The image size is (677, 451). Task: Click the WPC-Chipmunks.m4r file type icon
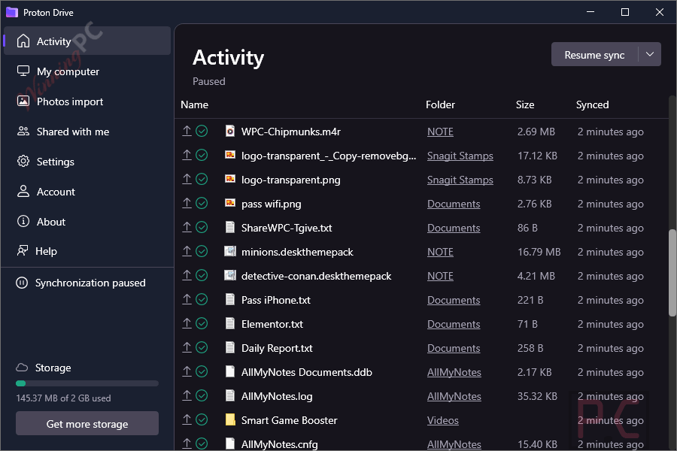(x=230, y=132)
